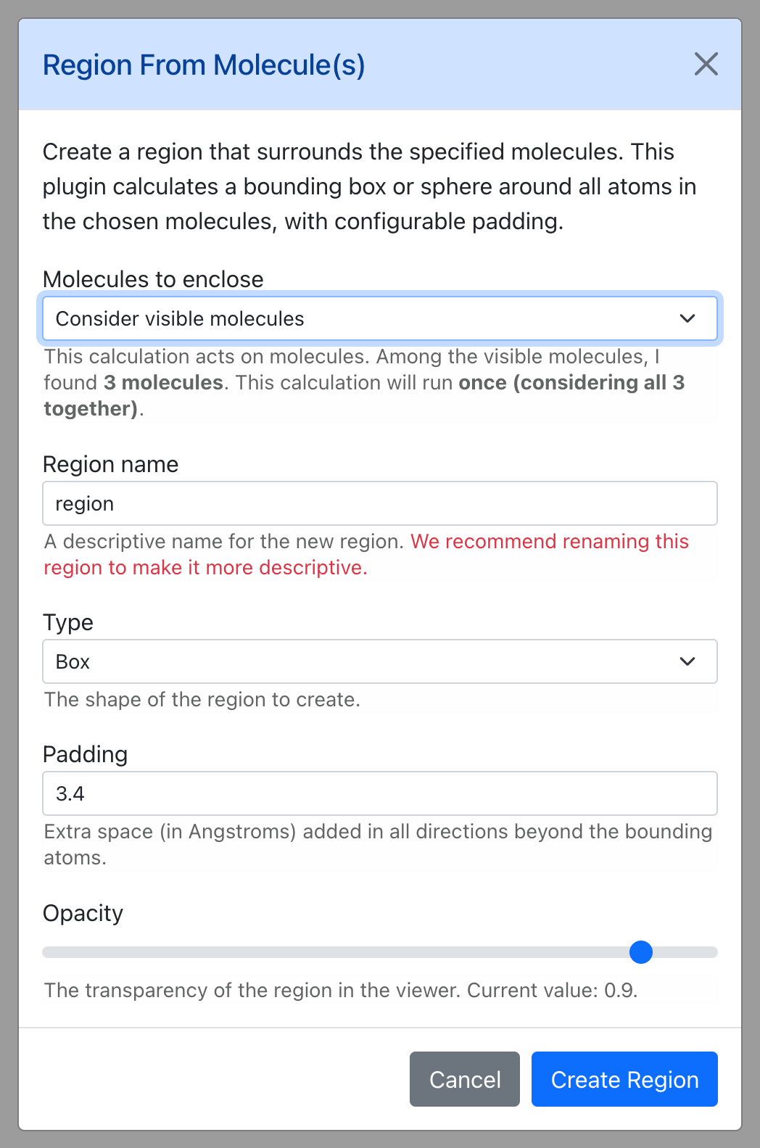Viewport: 760px width, 1148px height.
Task: Click the Create Region button
Action: (x=624, y=1079)
